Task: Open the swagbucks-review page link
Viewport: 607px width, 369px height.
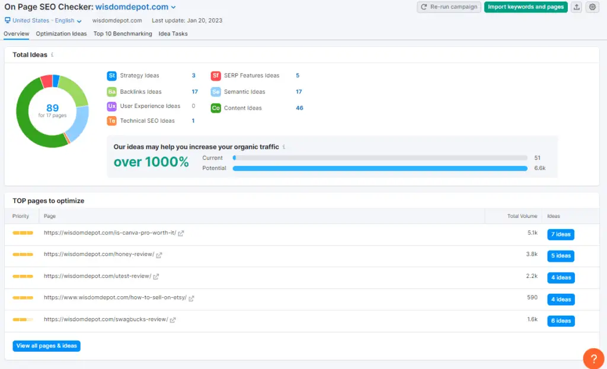Action: coord(106,319)
